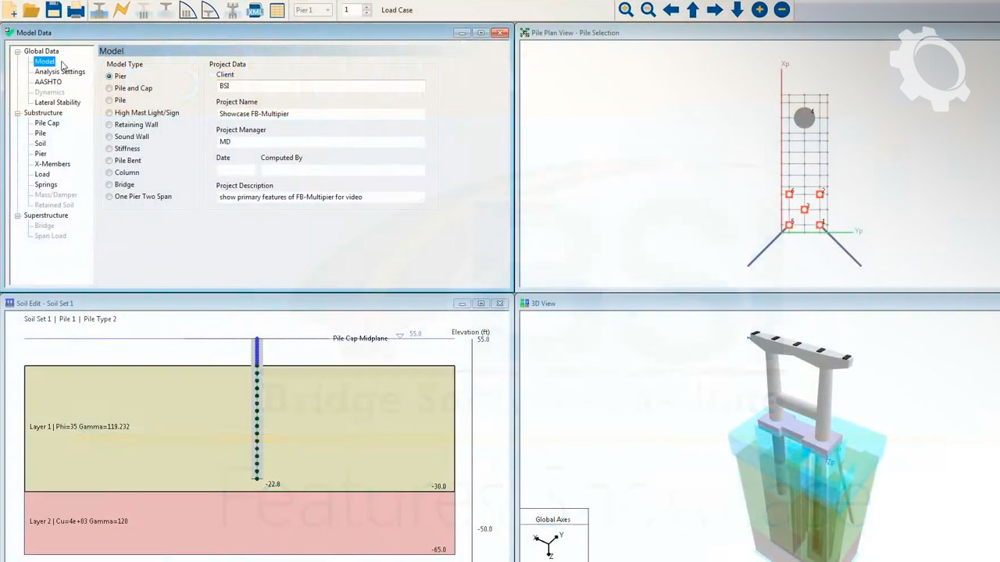
Task: Select One Pier Two Span option
Action: (x=109, y=197)
